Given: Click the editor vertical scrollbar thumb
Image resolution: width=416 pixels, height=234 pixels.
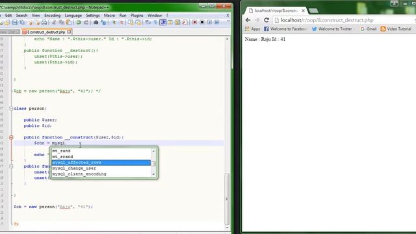Looking at the screenshot, I should (227, 199).
